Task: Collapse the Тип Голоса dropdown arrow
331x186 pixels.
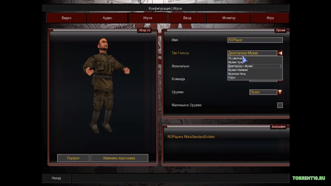Action: click(280, 53)
